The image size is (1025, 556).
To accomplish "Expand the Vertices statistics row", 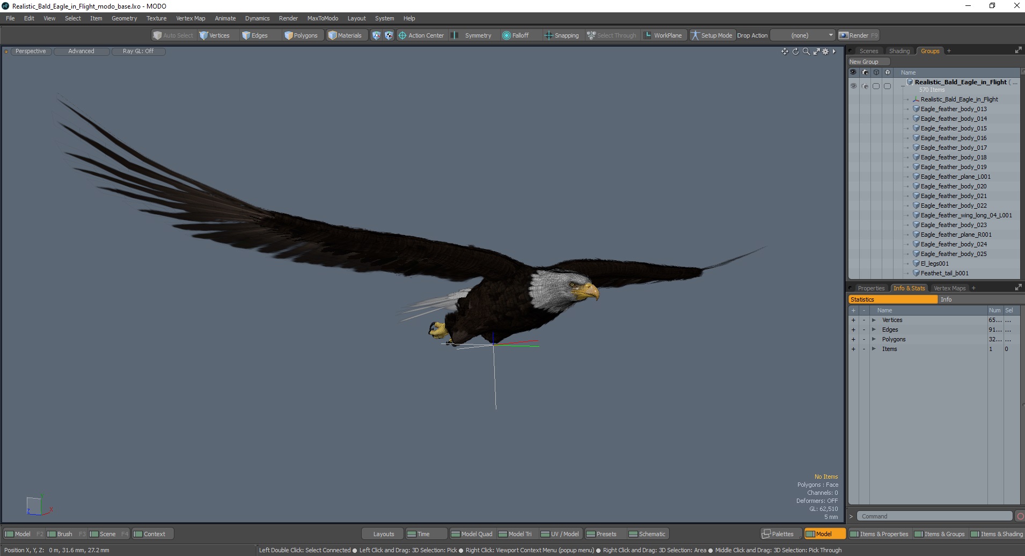I will coord(874,320).
